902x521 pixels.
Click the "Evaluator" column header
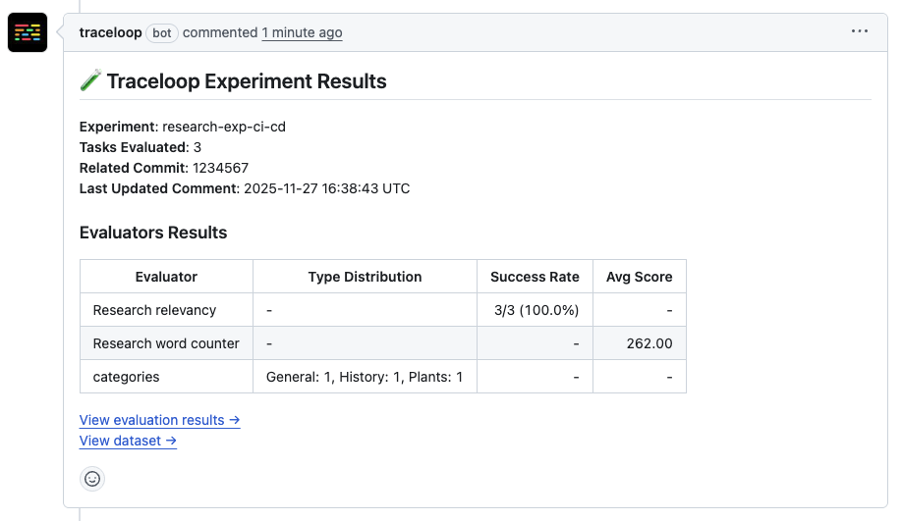click(166, 277)
